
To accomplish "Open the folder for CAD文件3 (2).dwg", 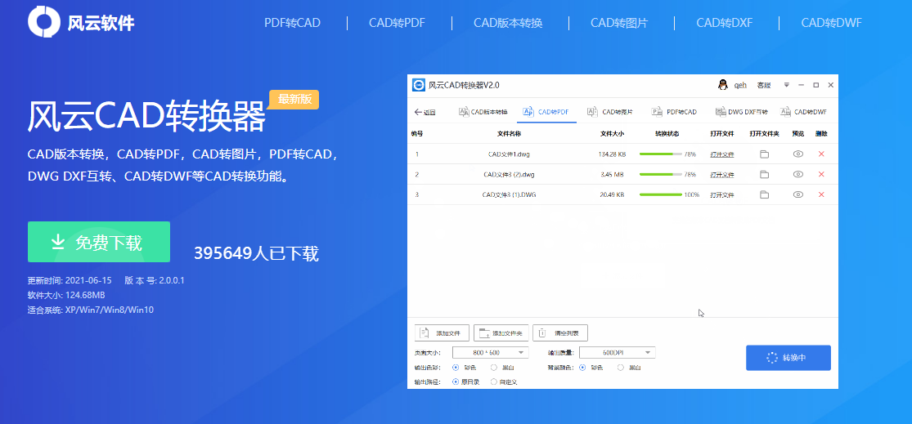I will [764, 174].
